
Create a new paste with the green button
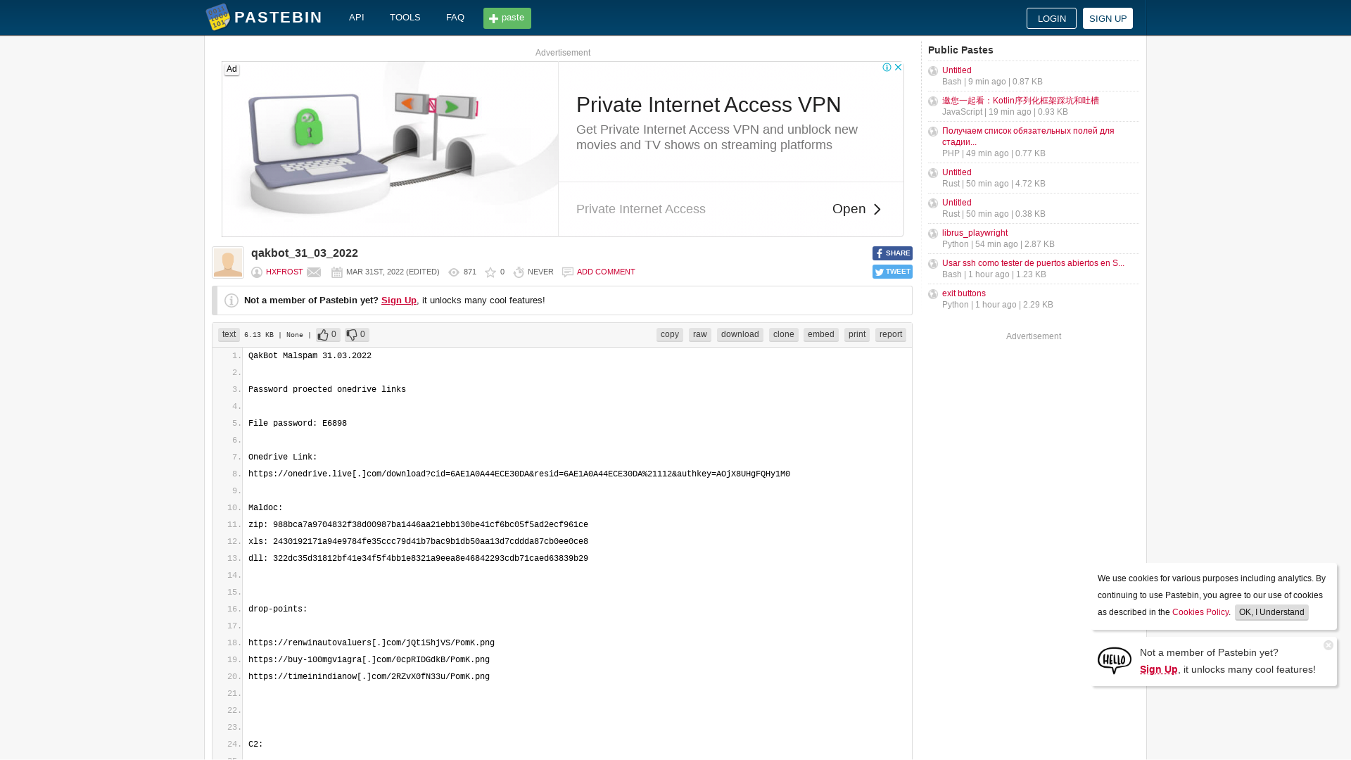pos(507,18)
